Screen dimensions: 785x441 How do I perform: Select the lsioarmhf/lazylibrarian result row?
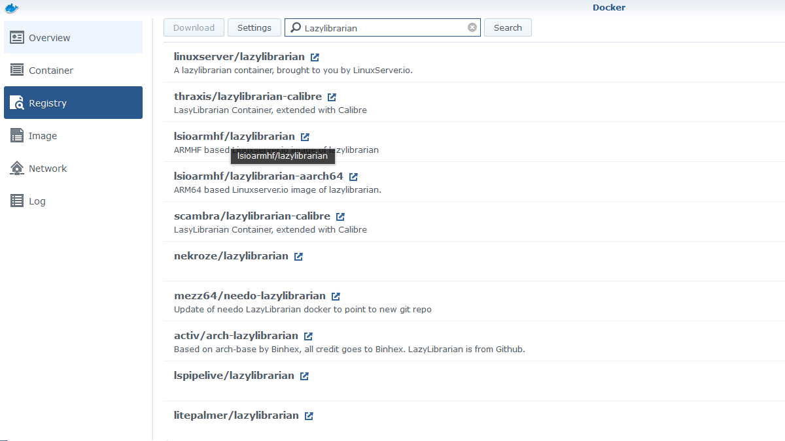[458, 142]
